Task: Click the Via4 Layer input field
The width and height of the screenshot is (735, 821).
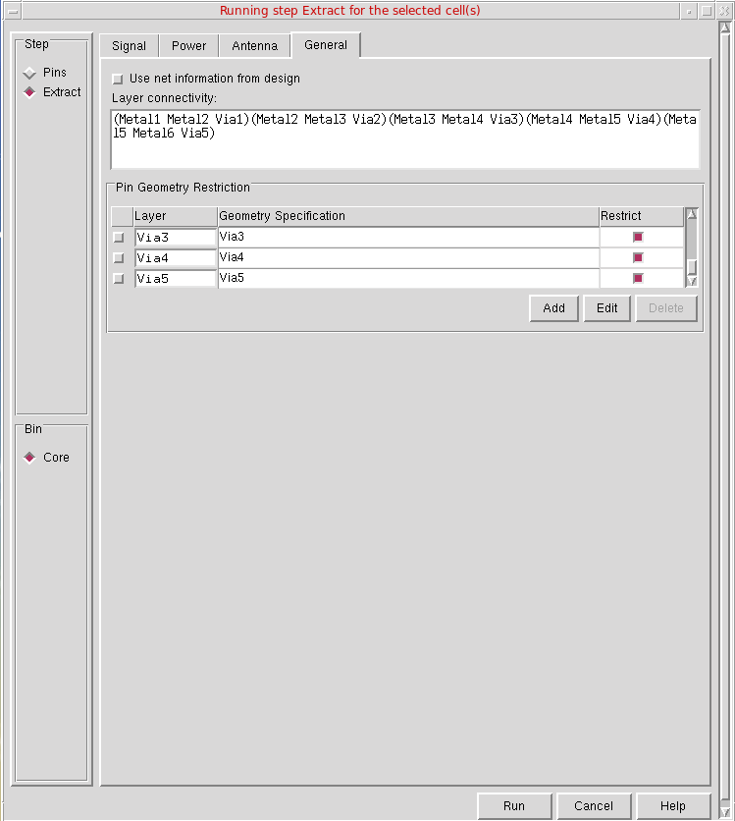Action: (176, 257)
